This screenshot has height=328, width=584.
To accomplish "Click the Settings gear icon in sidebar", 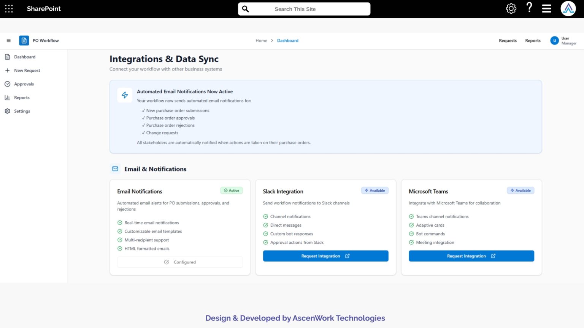I will pyautogui.click(x=8, y=111).
